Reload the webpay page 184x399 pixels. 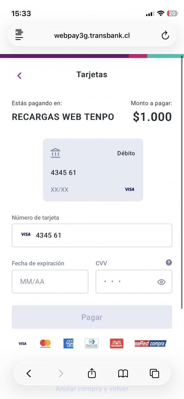165,35
